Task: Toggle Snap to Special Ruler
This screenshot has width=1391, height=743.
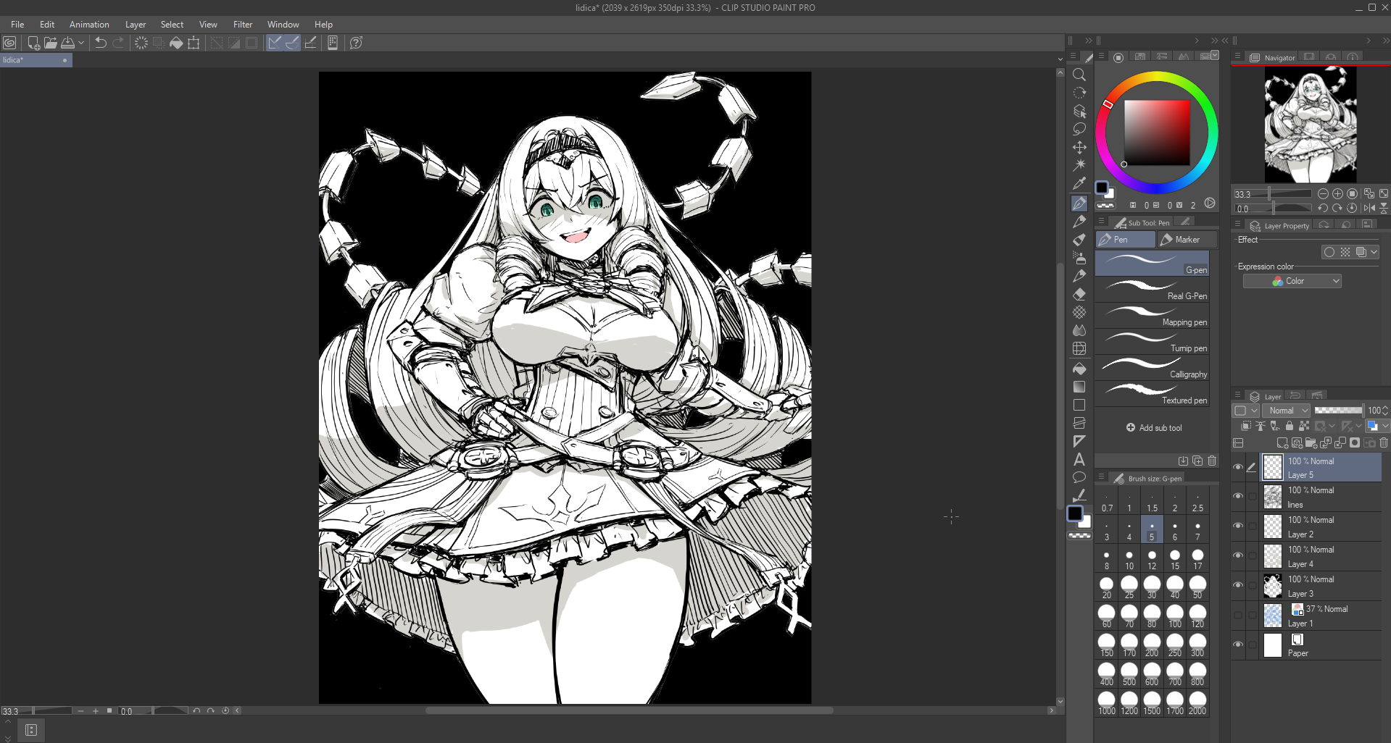Action: (292, 43)
